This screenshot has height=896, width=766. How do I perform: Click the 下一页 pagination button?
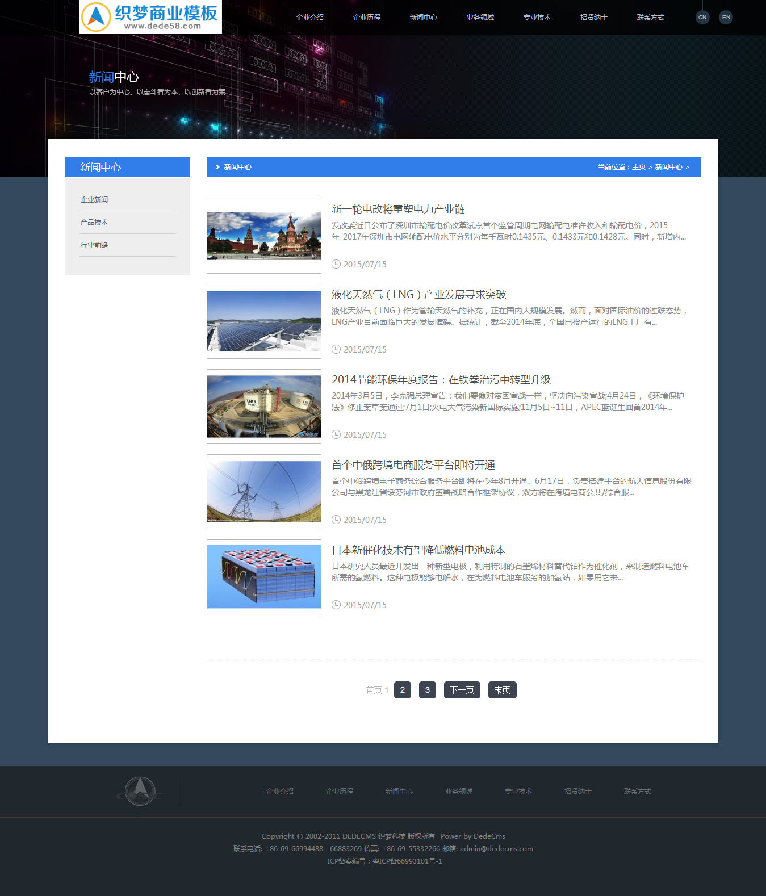[462, 690]
